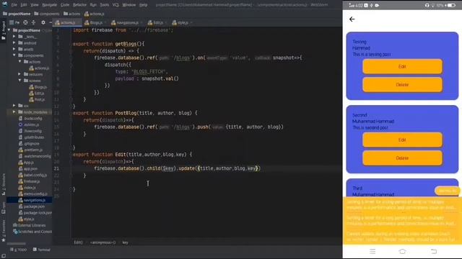
Task: Collapse the actions folder in the tree
Action: [19, 62]
